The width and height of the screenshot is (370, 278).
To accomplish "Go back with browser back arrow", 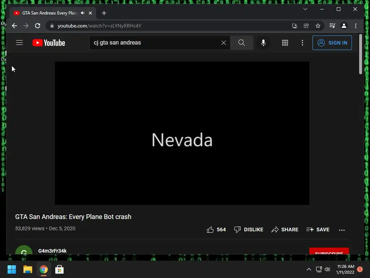I will click(x=14, y=26).
